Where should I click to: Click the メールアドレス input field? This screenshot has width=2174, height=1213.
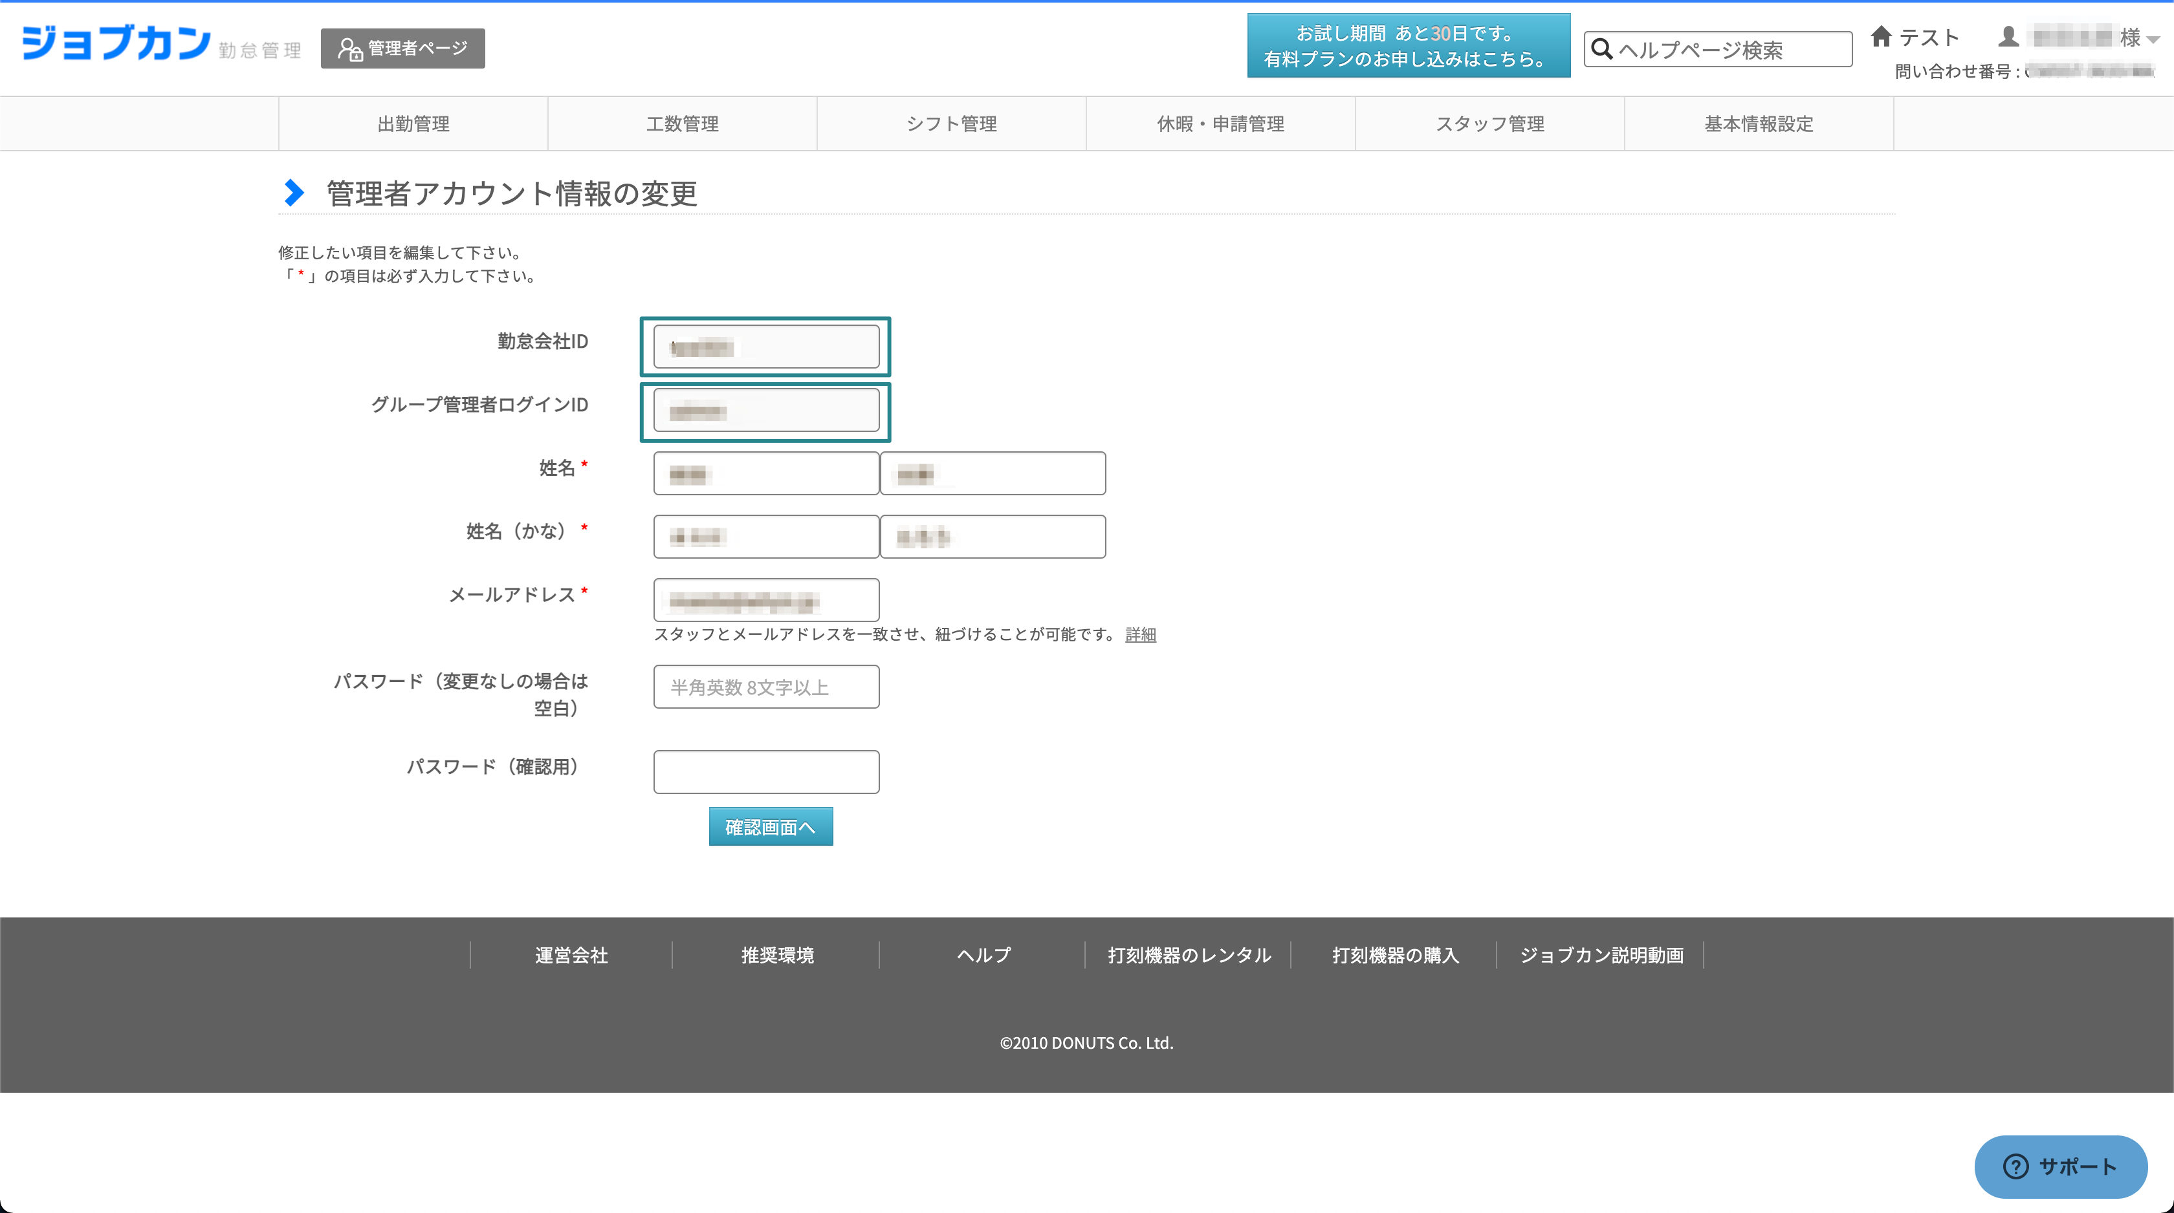(x=766, y=600)
